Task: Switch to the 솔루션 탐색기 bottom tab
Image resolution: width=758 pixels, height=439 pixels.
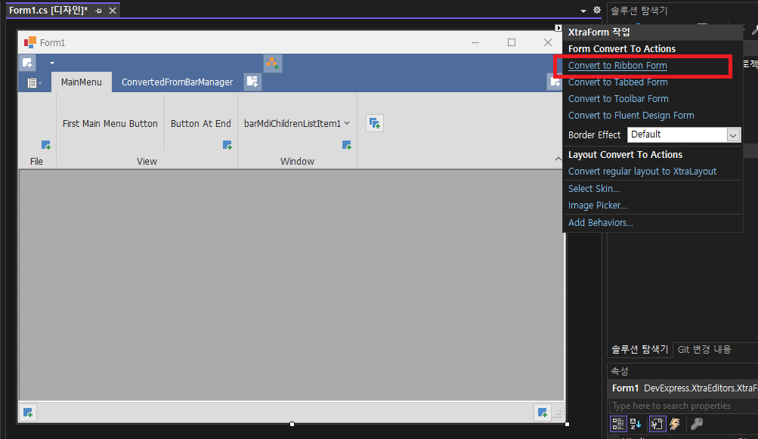Action: point(639,350)
